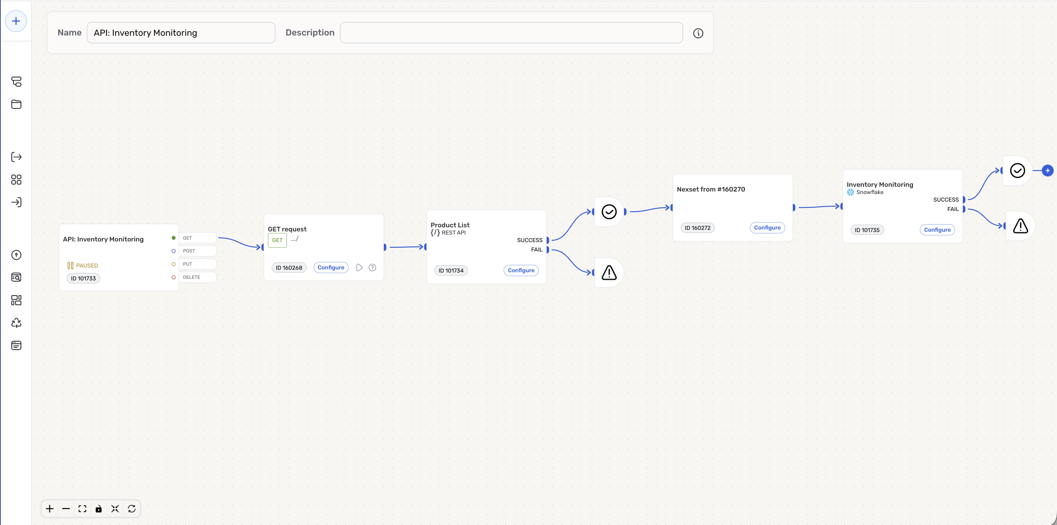Click the zoom out minus button
Screen dimensions: 1057x525
tap(66, 509)
